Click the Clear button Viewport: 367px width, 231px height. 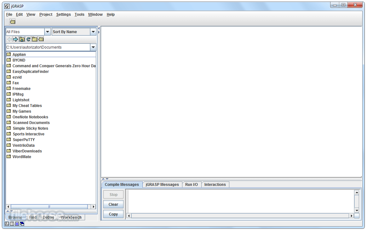point(113,204)
